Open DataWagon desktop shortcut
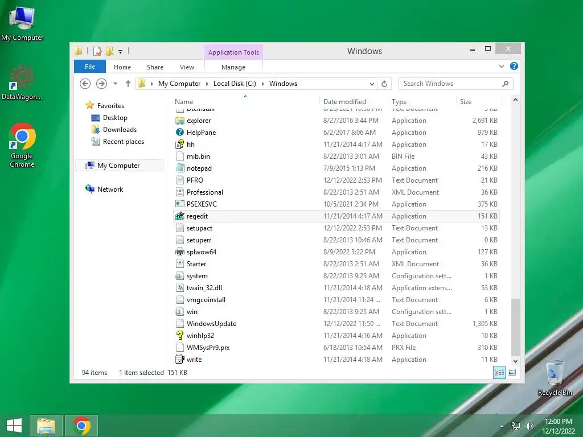 click(x=22, y=83)
